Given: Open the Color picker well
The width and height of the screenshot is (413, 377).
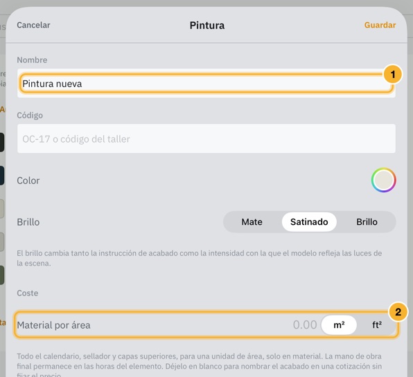Looking at the screenshot, I should (x=383, y=181).
